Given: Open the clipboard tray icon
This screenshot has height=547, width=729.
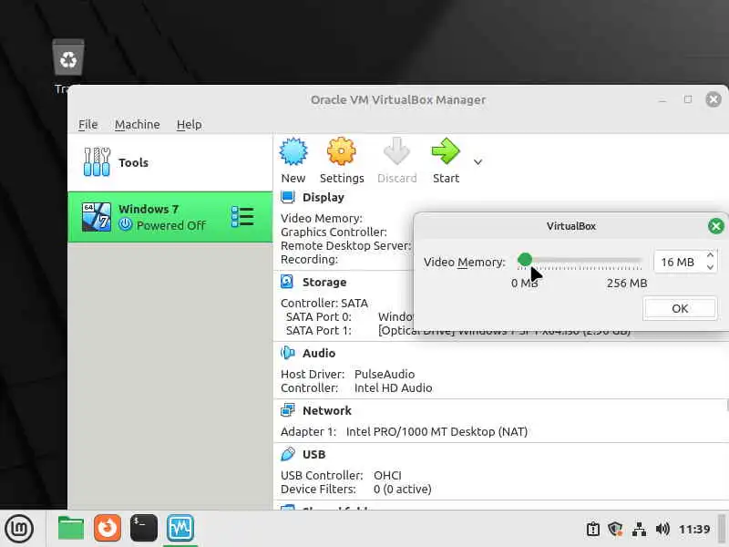Looking at the screenshot, I should click(593, 530).
